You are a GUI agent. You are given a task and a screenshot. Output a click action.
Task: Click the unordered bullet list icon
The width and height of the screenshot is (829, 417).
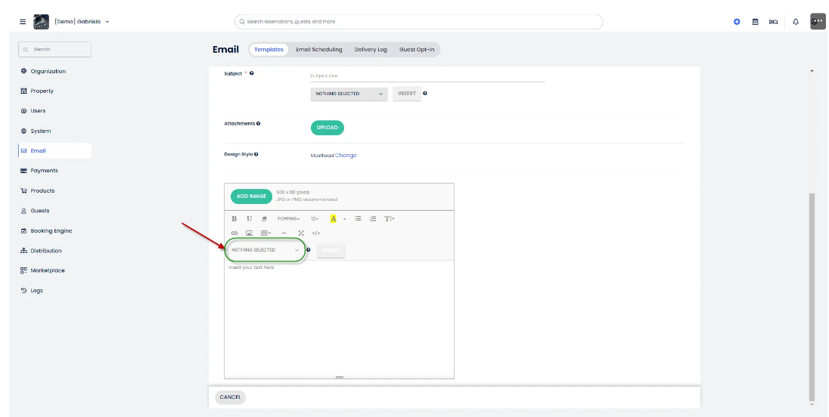pos(358,219)
